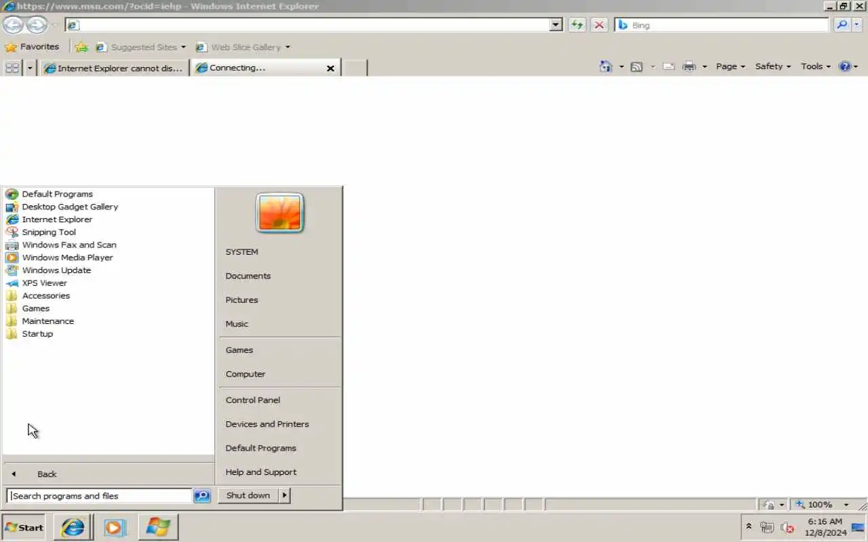The height and width of the screenshot is (542, 868).
Task: Open the search provider dropdown arrow
Action: click(x=857, y=25)
